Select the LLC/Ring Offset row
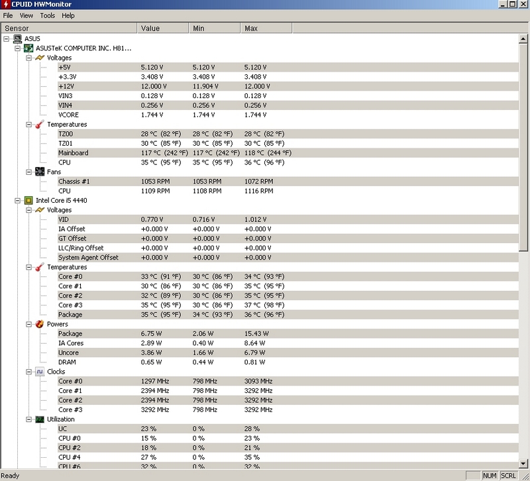The image size is (530, 481). 288,248
